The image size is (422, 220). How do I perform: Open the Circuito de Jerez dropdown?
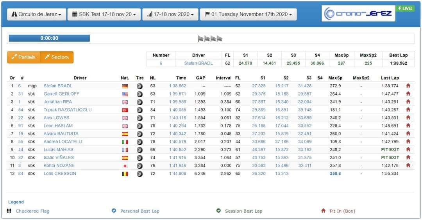[x=36, y=14]
